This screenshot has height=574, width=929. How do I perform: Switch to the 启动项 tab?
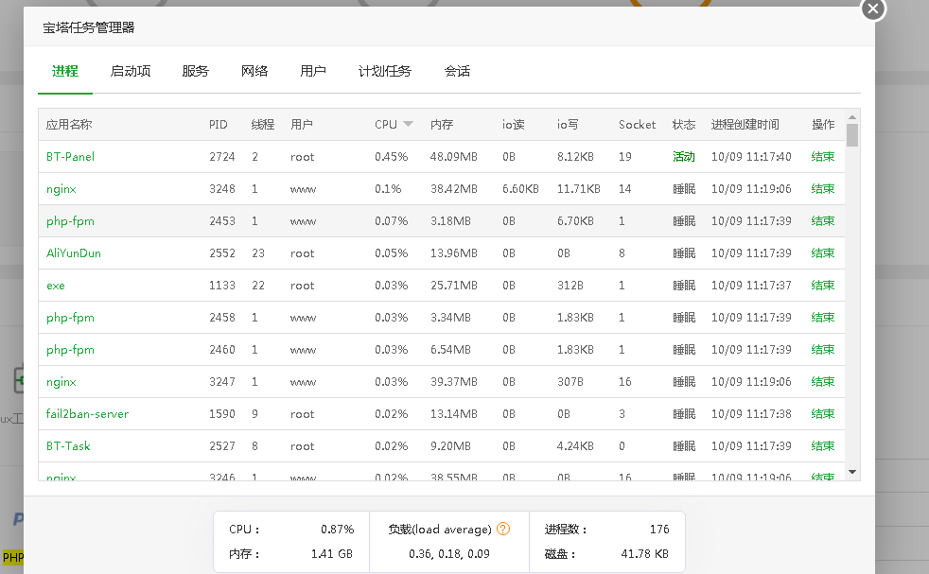point(131,71)
